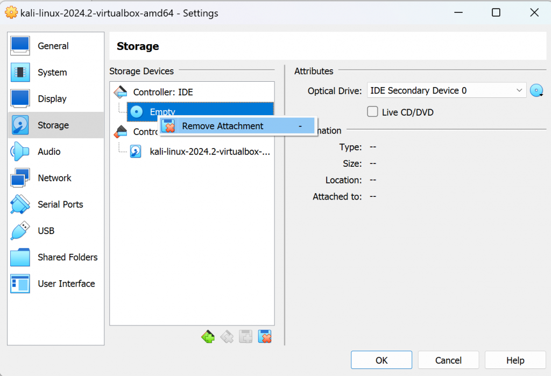The width and height of the screenshot is (551, 376).
Task: Open the Network settings page icon
Action: (19, 178)
